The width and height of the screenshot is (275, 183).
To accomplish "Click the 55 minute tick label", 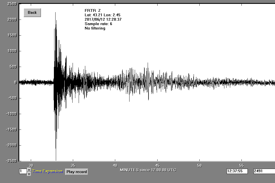I will click(241, 165).
